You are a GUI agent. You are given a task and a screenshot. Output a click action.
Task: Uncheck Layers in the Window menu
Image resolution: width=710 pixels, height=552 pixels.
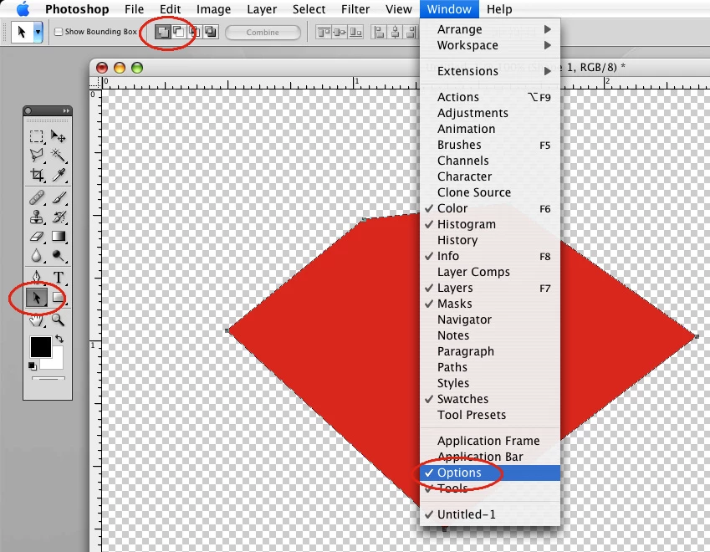pos(490,288)
